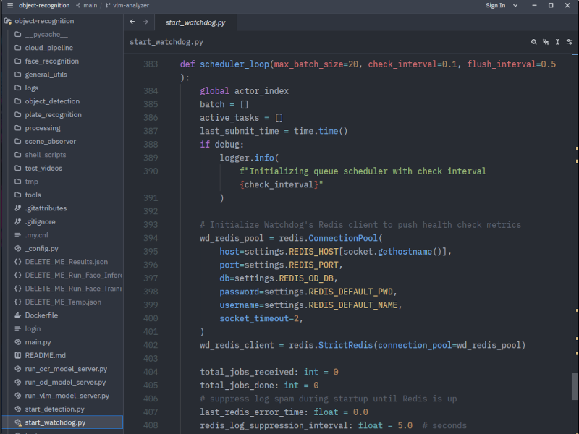Open the main branch selector
Screen dimensions: 579x434
[x=87, y=5]
